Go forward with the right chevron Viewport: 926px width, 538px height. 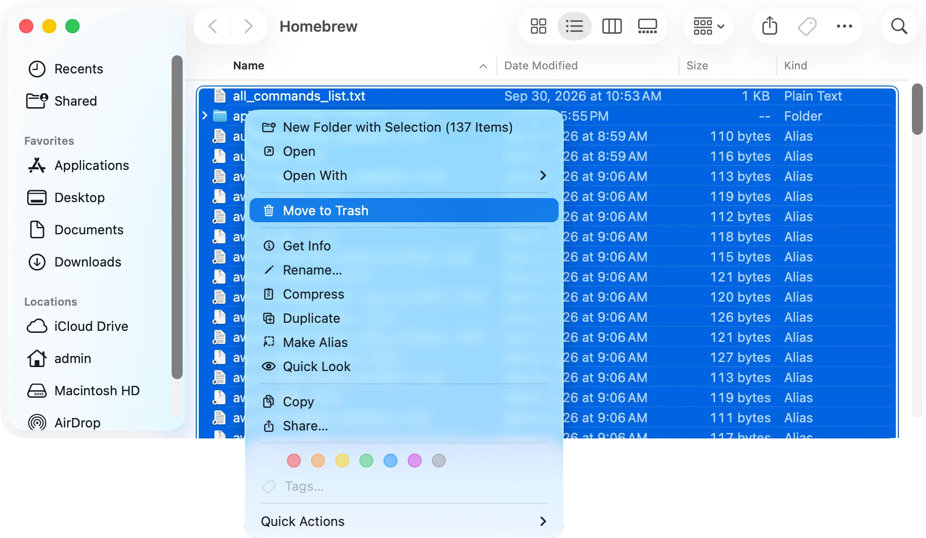coord(248,26)
